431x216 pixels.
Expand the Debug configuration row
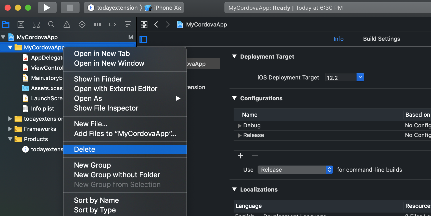point(239,126)
